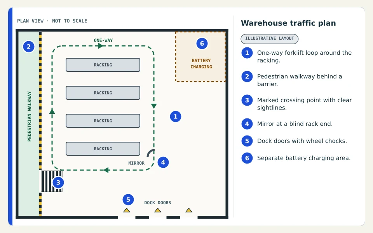
Task: Click 'One-way forklift loop around the racking.' text
Action: [304, 57]
